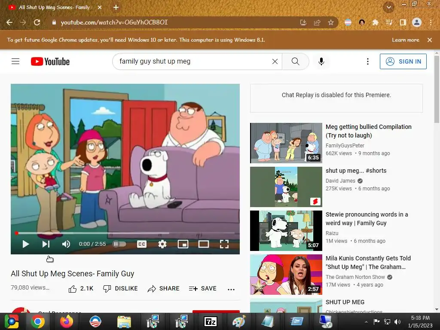This screenshot has height=330, width=440.
Task: Skip to next video
Action: point(46,244)
